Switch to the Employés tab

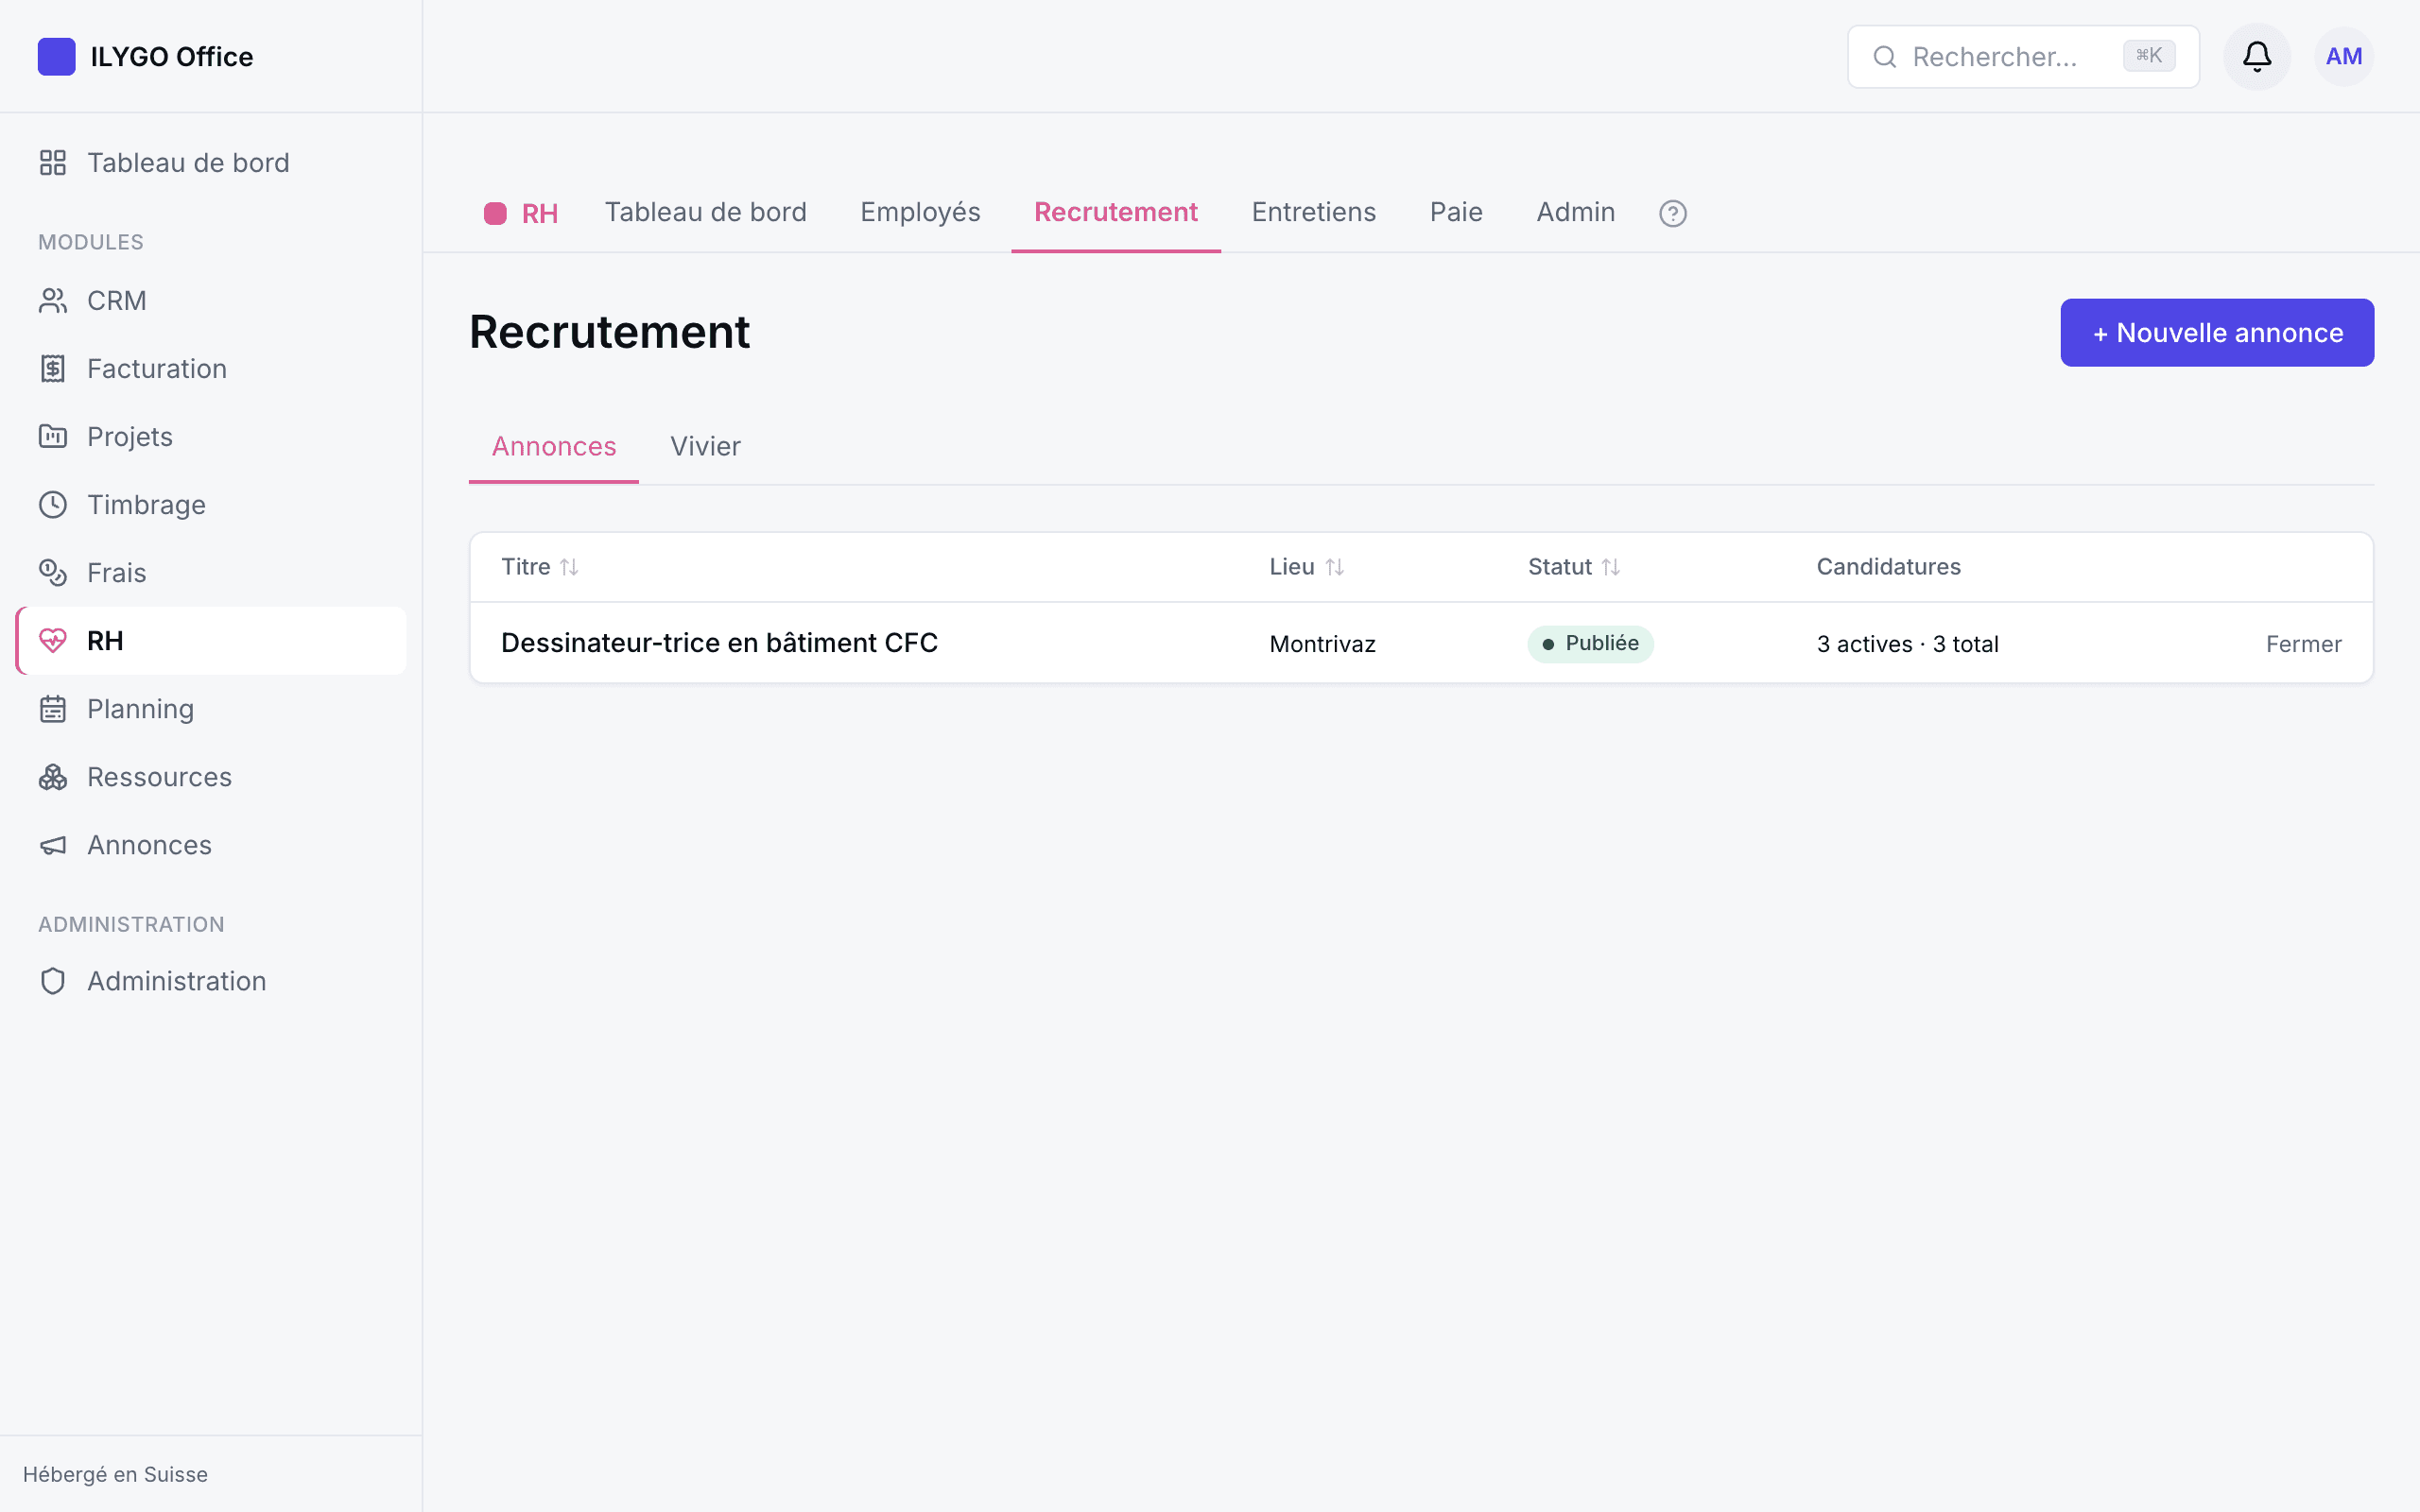coord(920,212)
